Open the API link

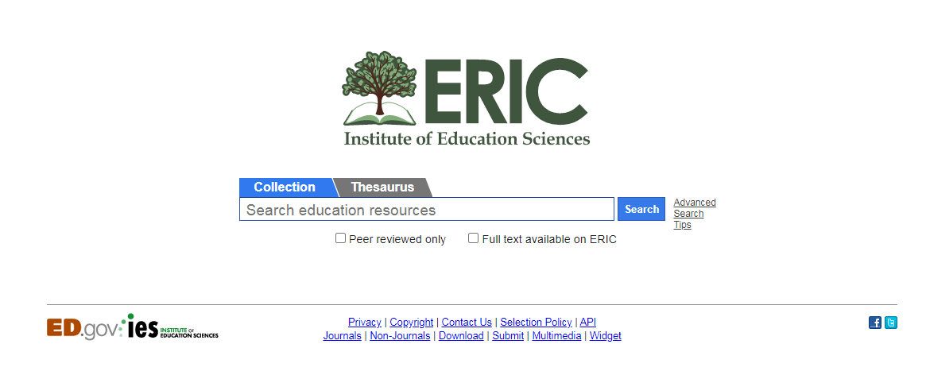pos(588,323)
